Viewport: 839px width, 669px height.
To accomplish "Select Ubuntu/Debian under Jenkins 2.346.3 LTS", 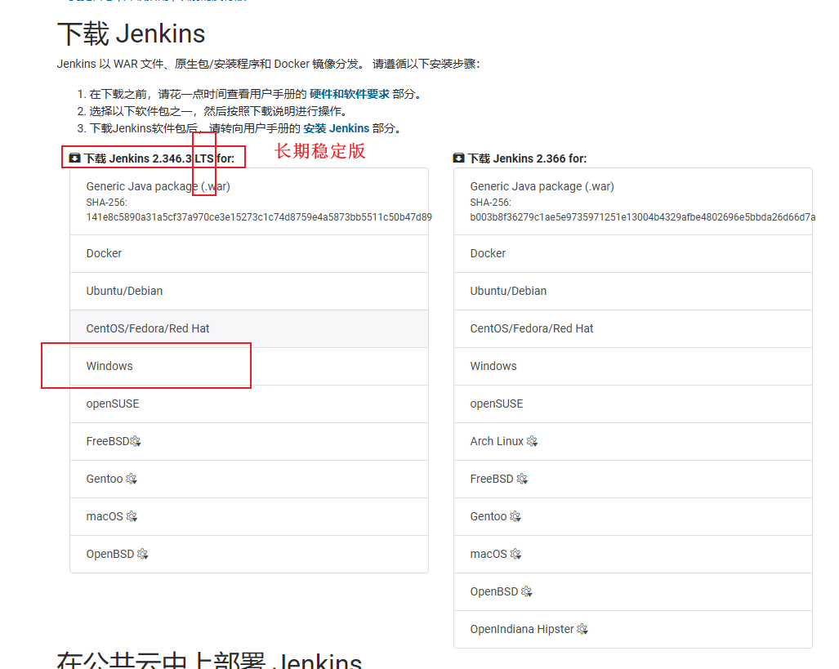I will (x=124, y=291).
